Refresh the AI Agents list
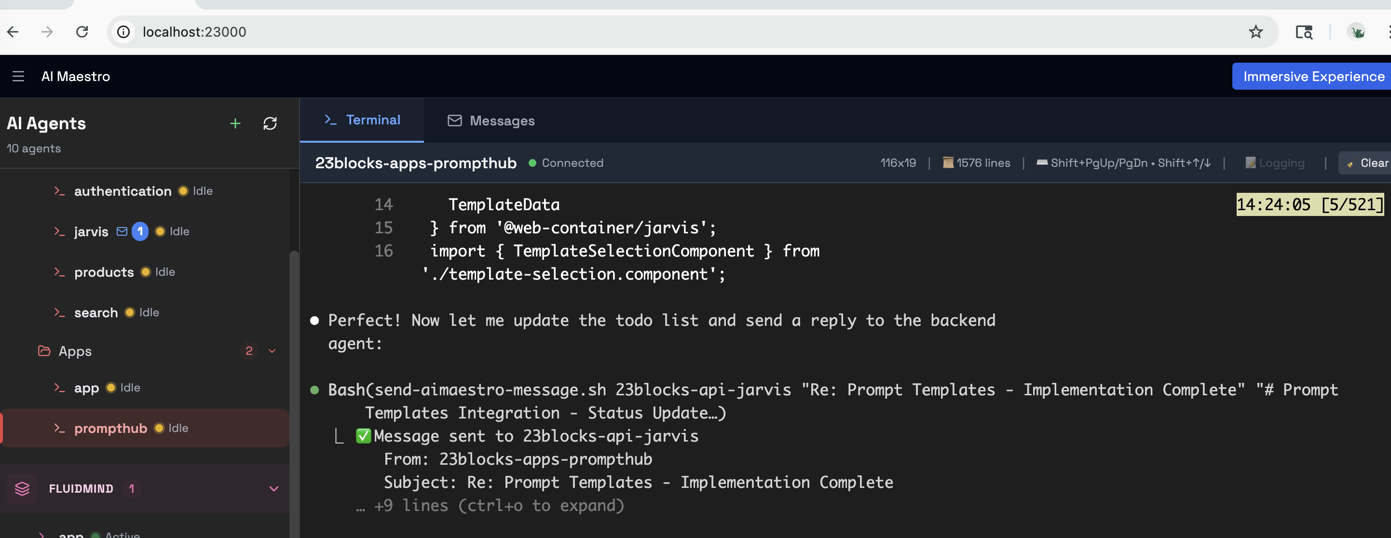The image size is (1391, 538). 270,123
